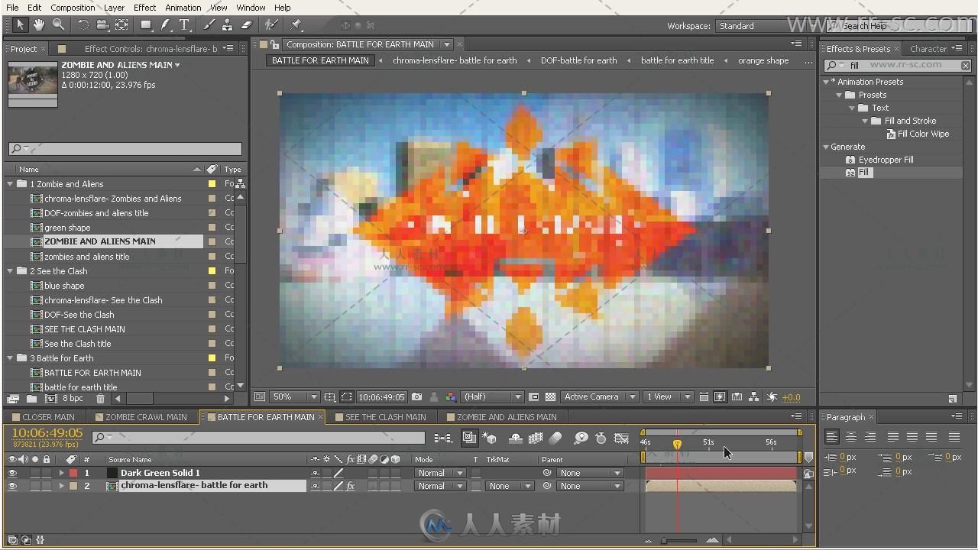Open Normal blend mode dropdown for layer 1
The width and height of the screenshot is (978, 550).
click(x=439, y=473)
